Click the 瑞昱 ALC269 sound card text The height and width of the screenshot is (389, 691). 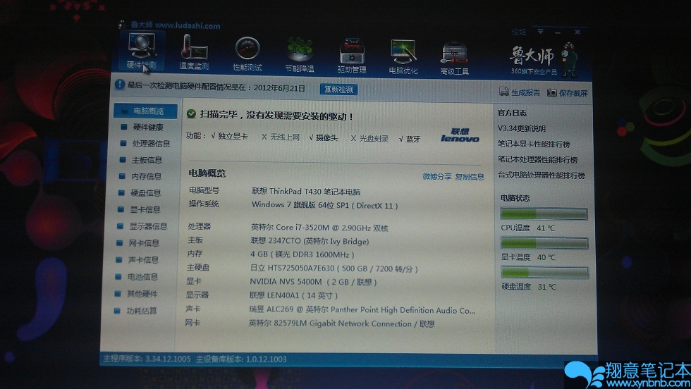[362, 310]
